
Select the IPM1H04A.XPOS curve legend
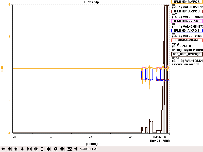pos(187,31)
